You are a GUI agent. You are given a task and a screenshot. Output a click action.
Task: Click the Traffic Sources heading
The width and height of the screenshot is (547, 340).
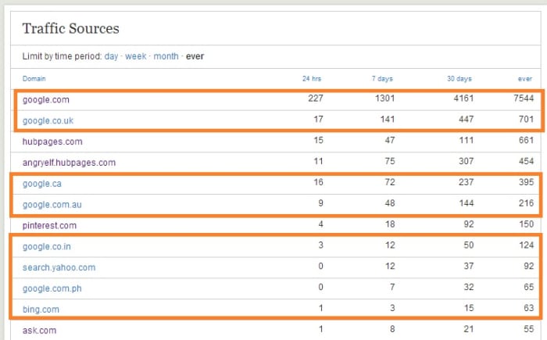[x=71, y=28]
